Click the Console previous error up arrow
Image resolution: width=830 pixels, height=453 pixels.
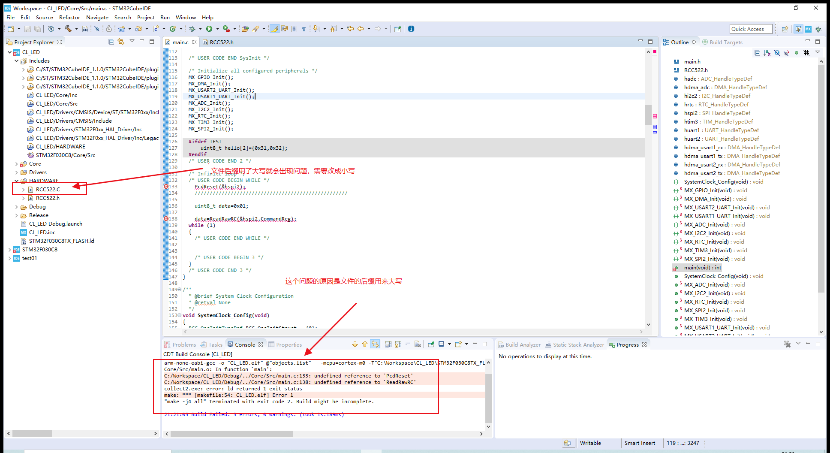[x=365, y=344]
